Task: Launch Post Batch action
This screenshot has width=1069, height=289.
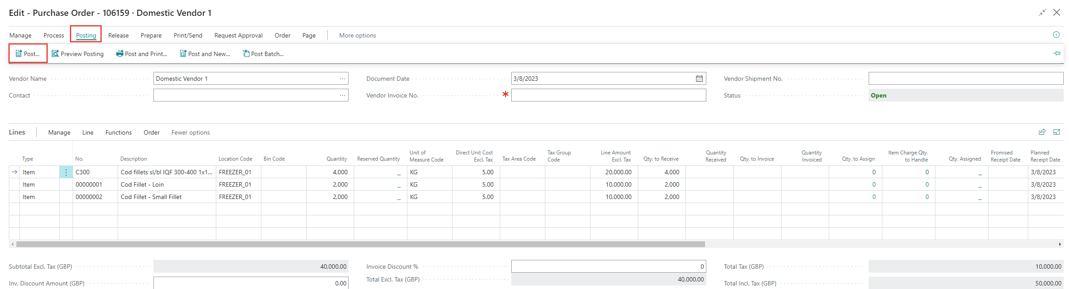Action: click(263, 54)
